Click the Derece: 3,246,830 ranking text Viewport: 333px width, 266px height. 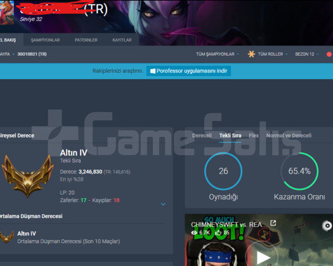pyautogui.click(x=81, y=172)
